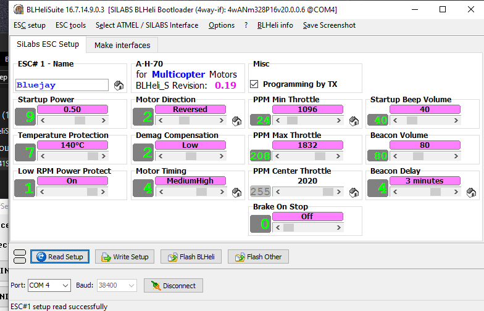Open the ESC setup menu
This screenshot has width=484, height=311.
tap(30, 25)
